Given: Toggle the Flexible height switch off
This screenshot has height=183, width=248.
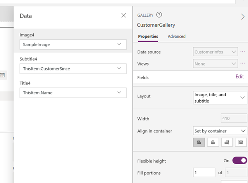Looking at the screenshot, I should pos(240,161).
